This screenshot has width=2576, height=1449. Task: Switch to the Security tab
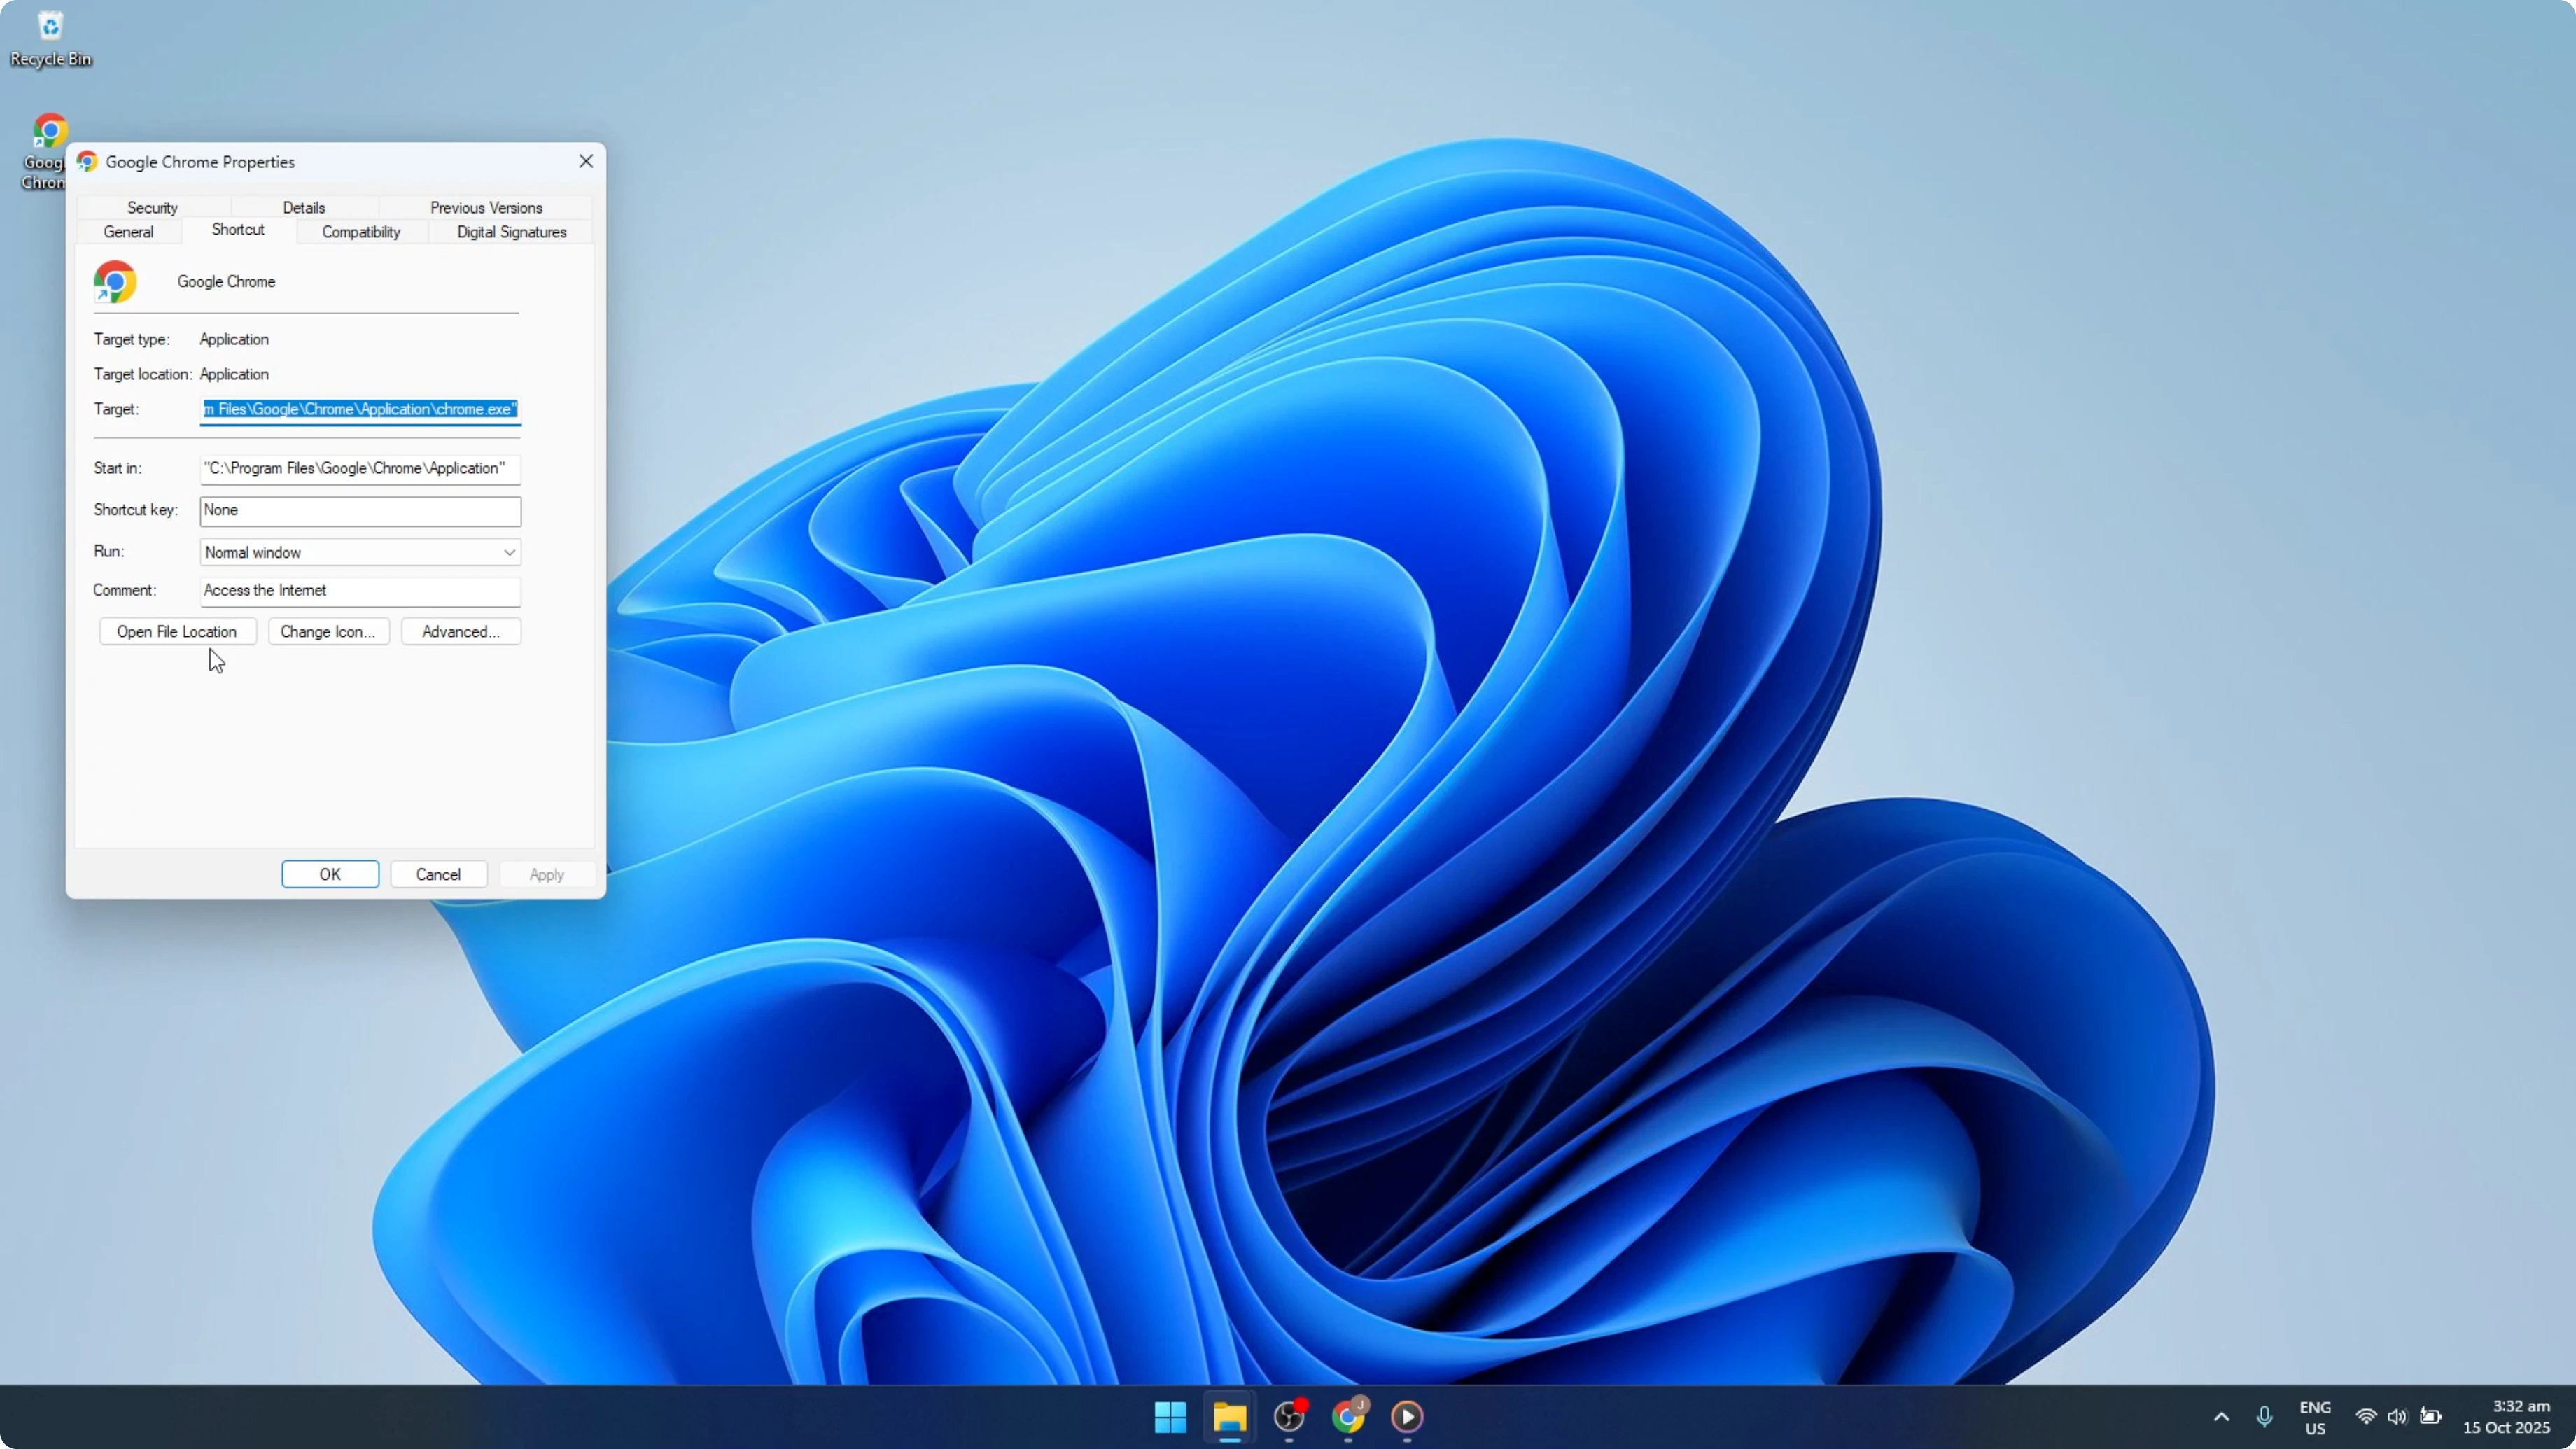coord(152,207)
